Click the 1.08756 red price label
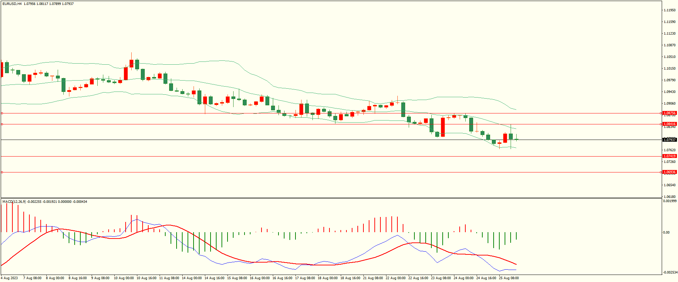 click(669, 113)
